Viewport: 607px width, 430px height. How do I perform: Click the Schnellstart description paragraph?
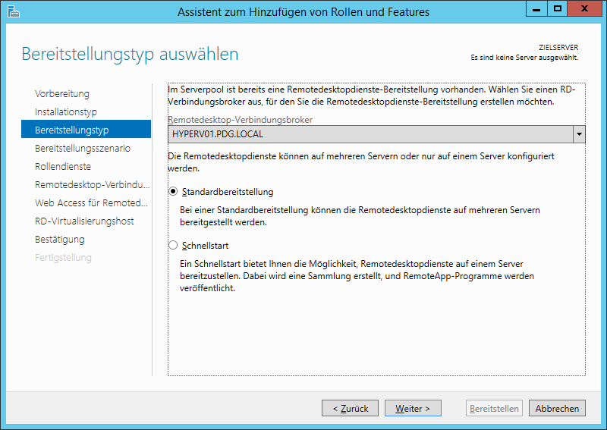tap(357, 276)
